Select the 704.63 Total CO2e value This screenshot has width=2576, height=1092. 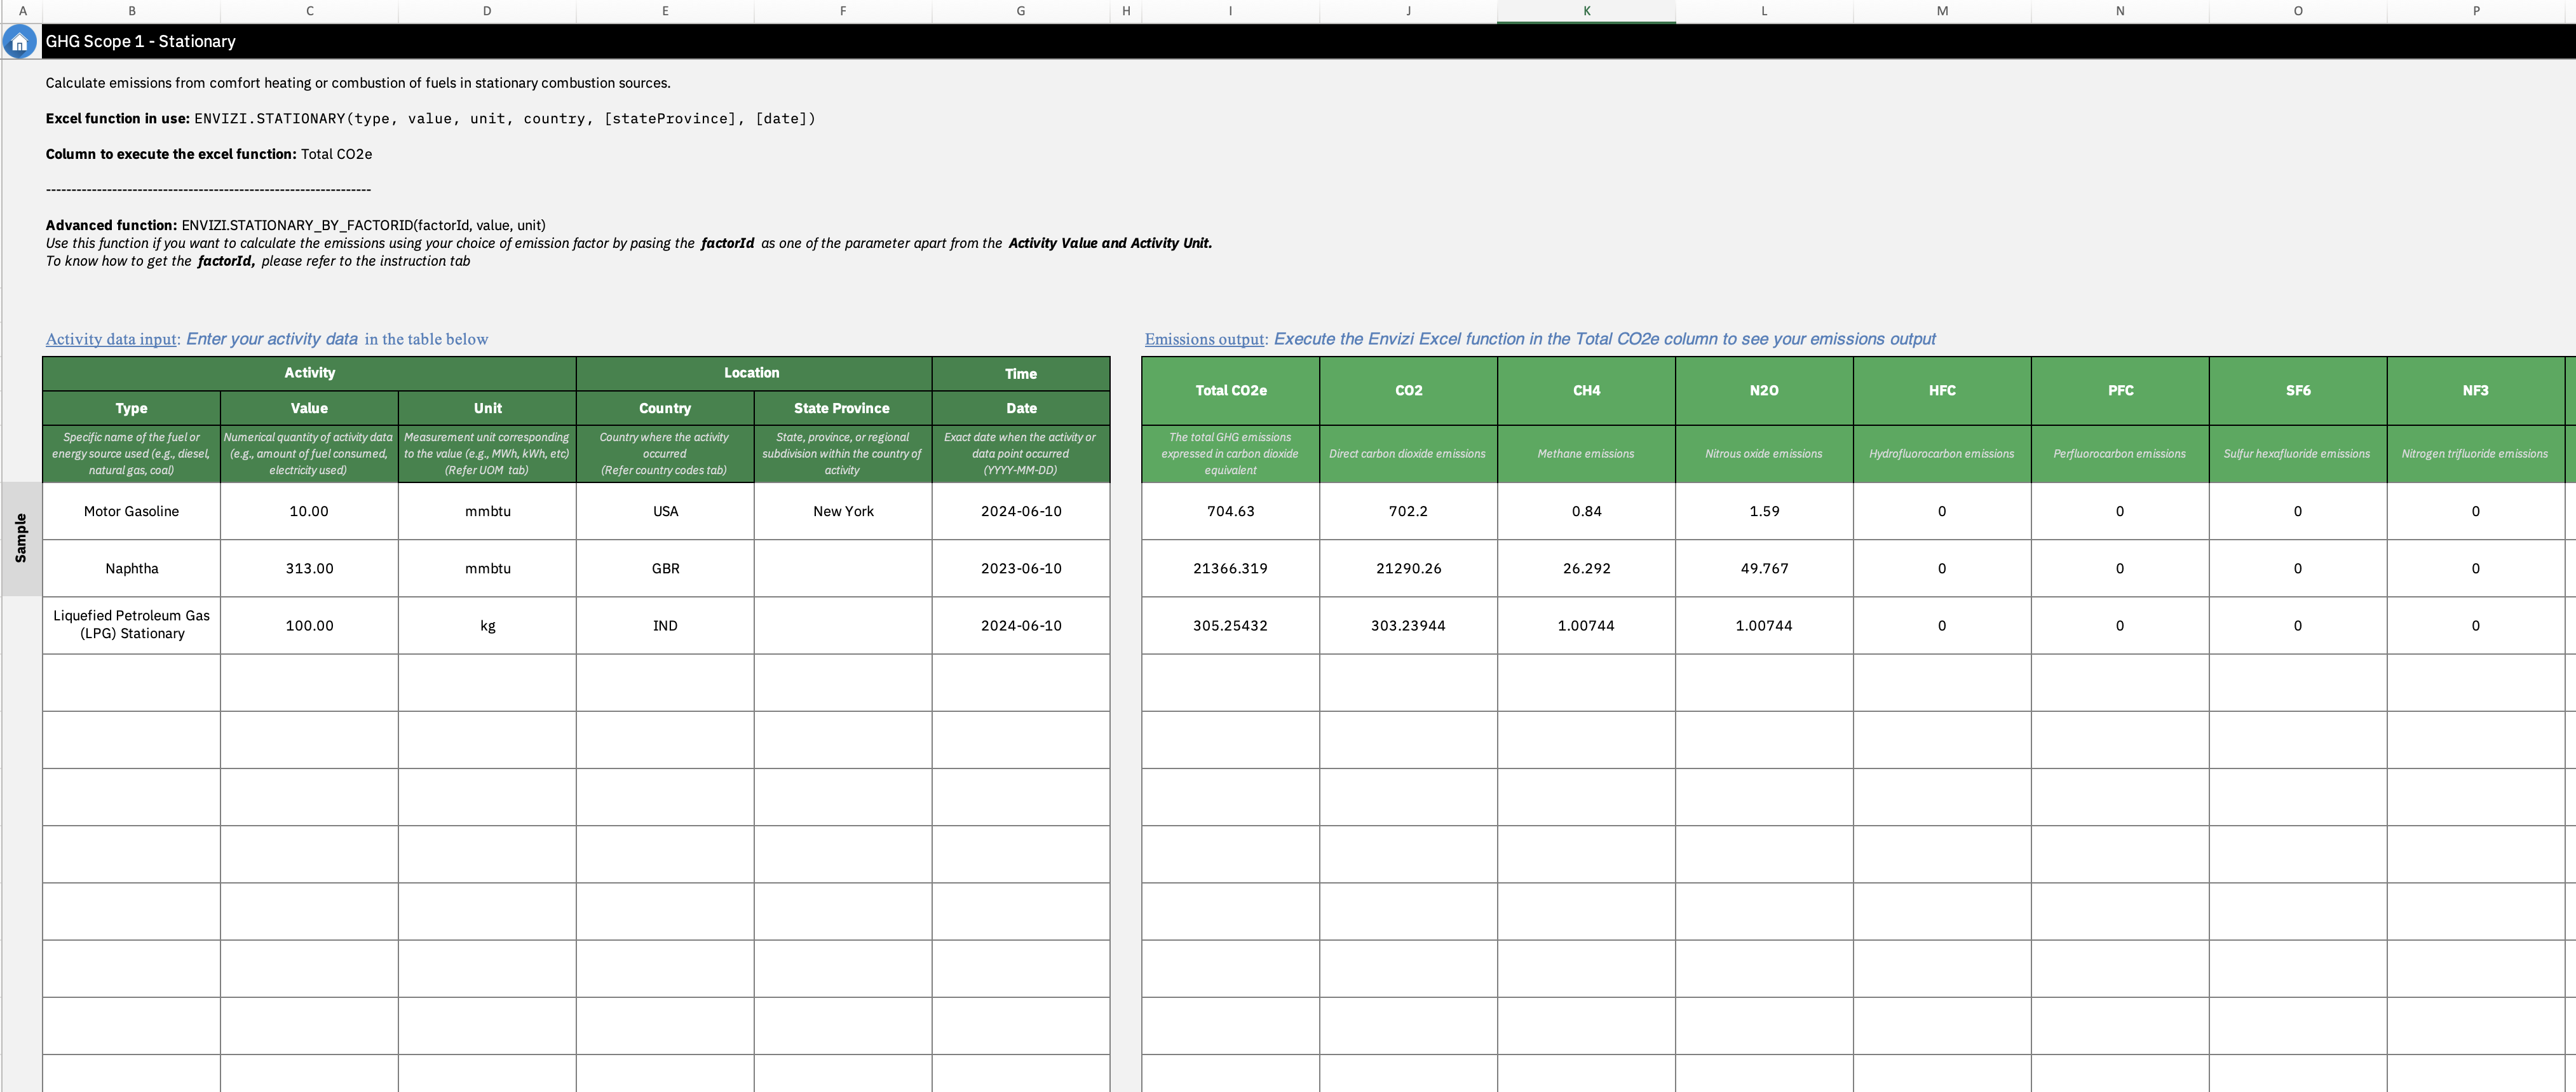coord(1229,511)
